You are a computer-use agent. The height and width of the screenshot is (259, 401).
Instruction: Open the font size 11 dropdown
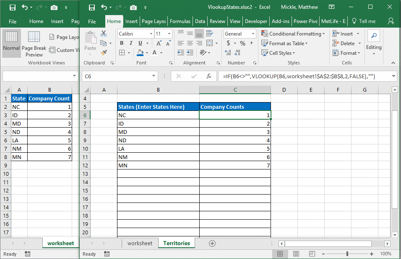(169, 34)
